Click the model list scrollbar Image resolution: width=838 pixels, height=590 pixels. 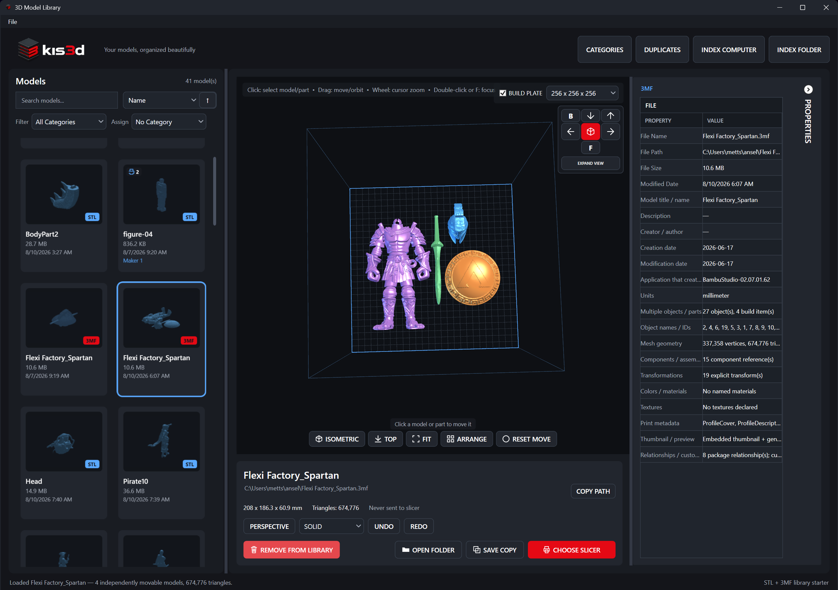tap(214, 191)
